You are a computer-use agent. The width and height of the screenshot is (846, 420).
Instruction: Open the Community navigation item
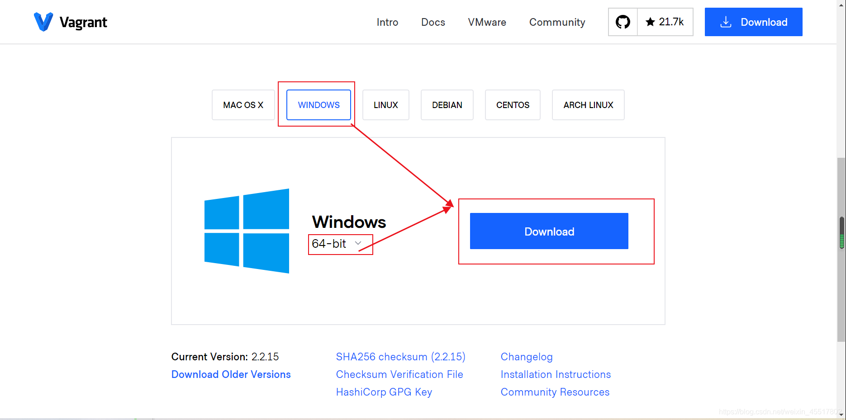pos(557,22)
